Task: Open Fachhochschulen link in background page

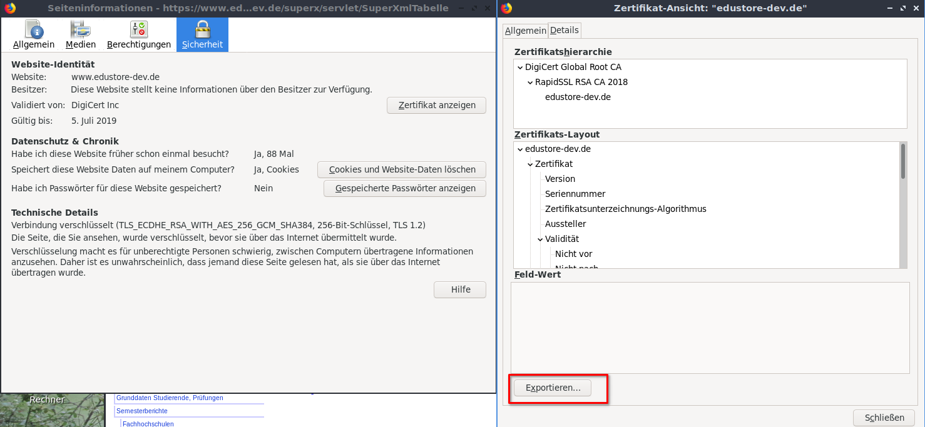Action: pyautogui.click(x=148, y=424)
